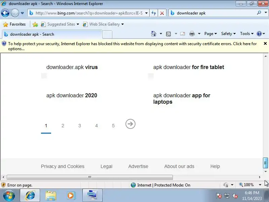Click the network status tray icon

(x=227, y=196)
